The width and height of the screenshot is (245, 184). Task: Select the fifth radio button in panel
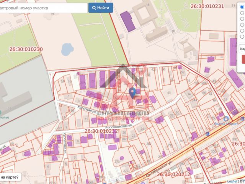pyautogui.click(x=242, y=31)
